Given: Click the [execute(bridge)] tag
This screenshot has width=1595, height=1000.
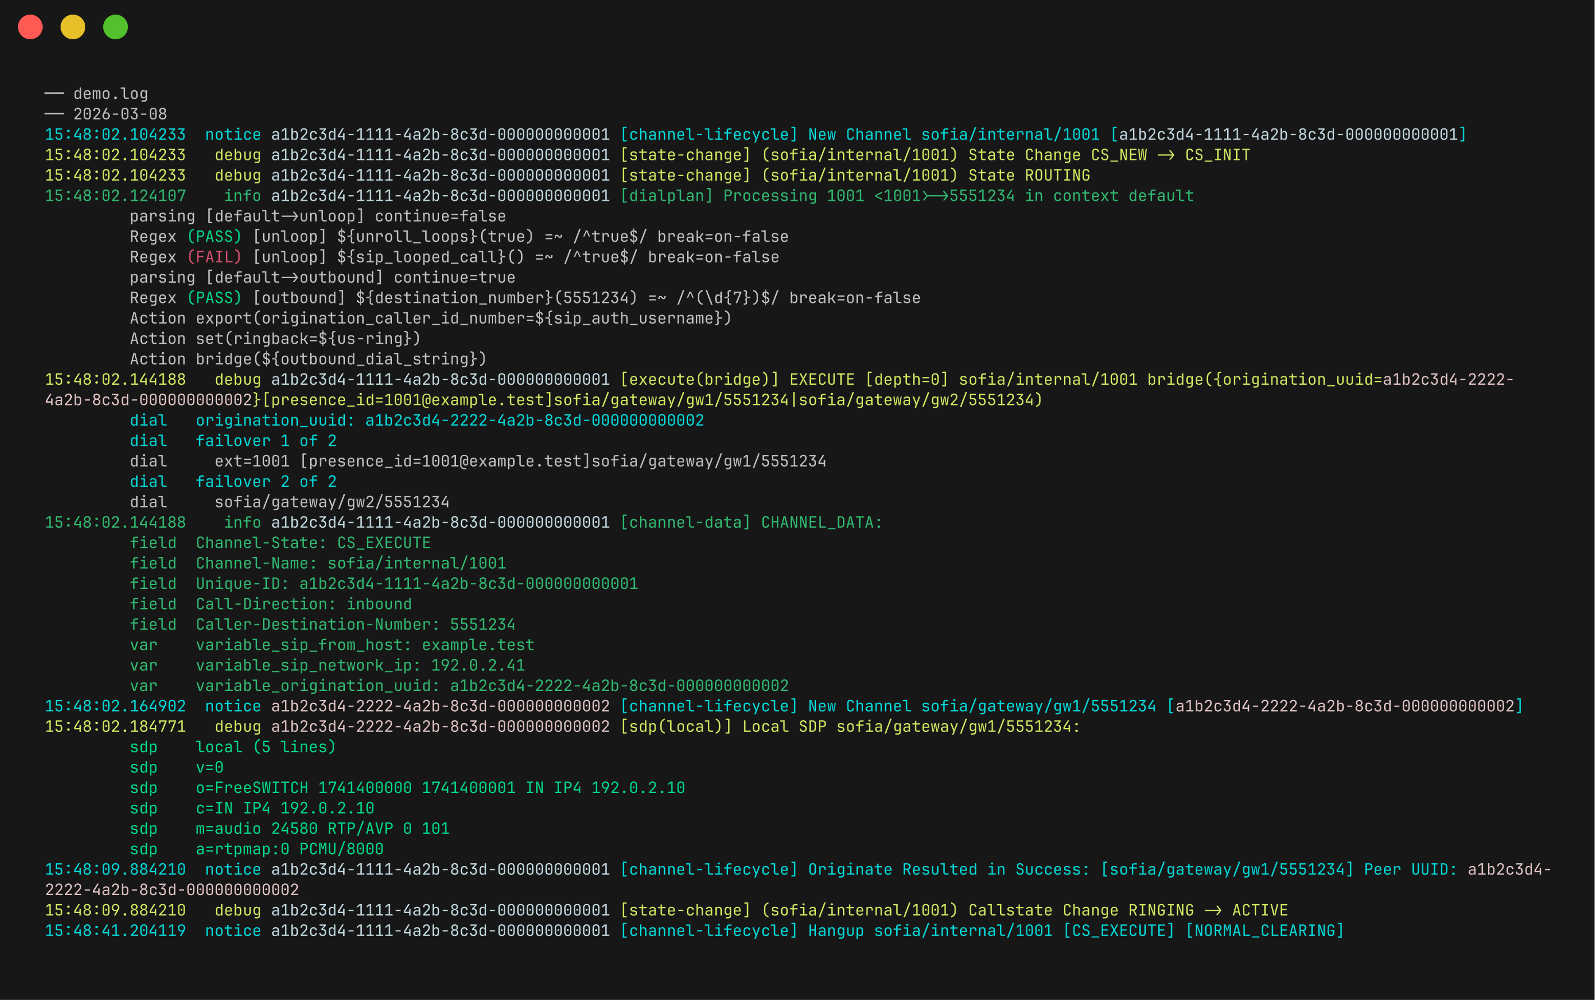Looking at the screenshot, I should pos(699,380).
